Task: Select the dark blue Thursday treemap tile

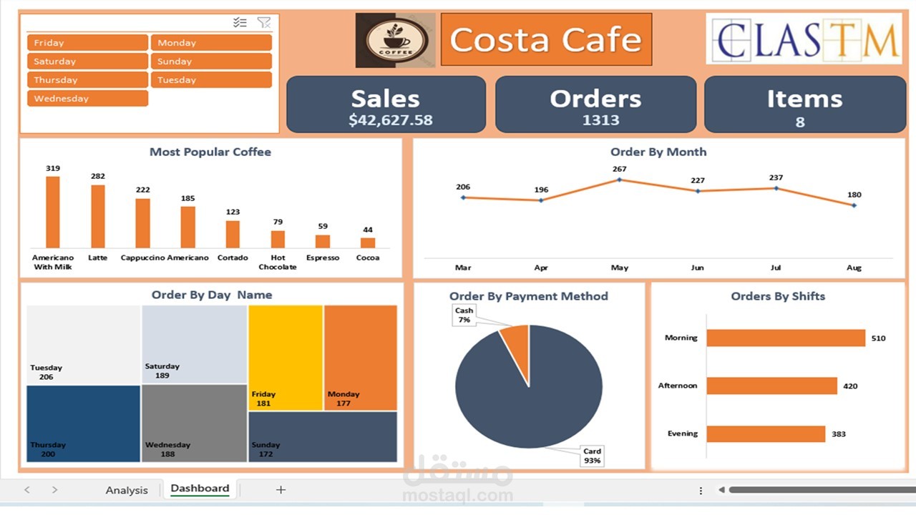Action: point(84,423)
